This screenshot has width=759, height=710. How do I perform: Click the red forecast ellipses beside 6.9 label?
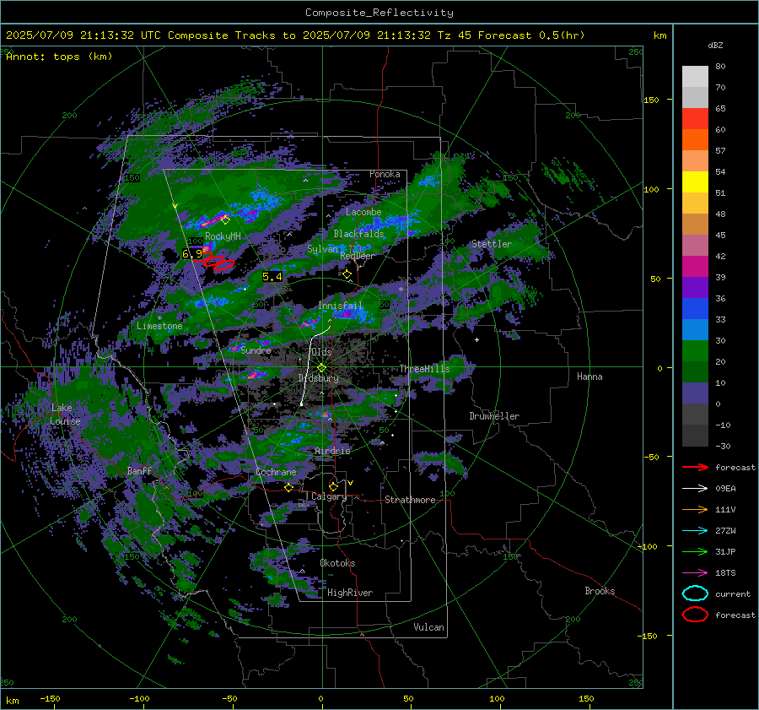pos(214,260)
